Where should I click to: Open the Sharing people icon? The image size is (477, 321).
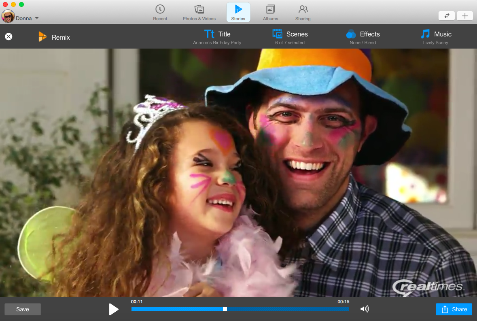303,9
